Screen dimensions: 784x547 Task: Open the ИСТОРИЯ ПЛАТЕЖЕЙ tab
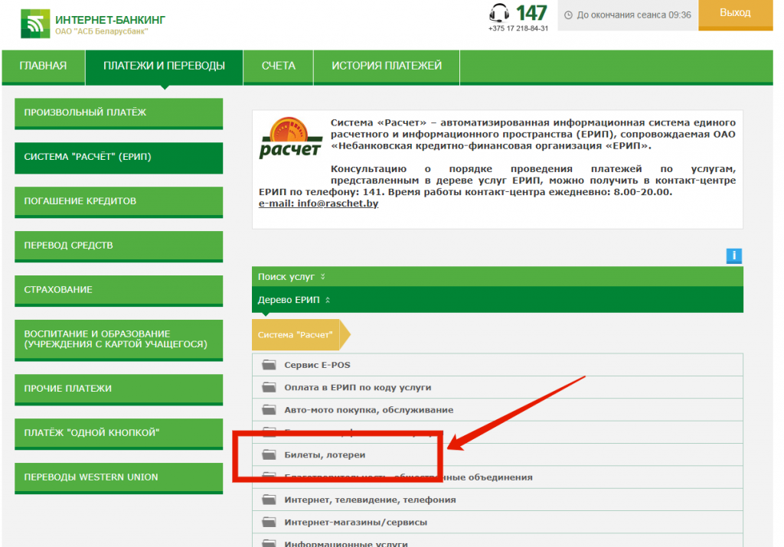(387, 66)
